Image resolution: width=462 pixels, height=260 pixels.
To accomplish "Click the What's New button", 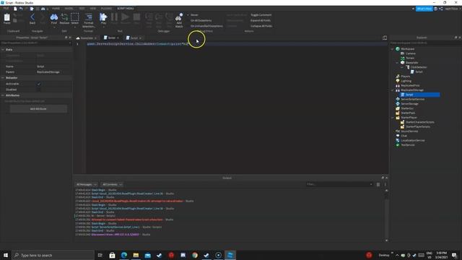I will 424,9.
